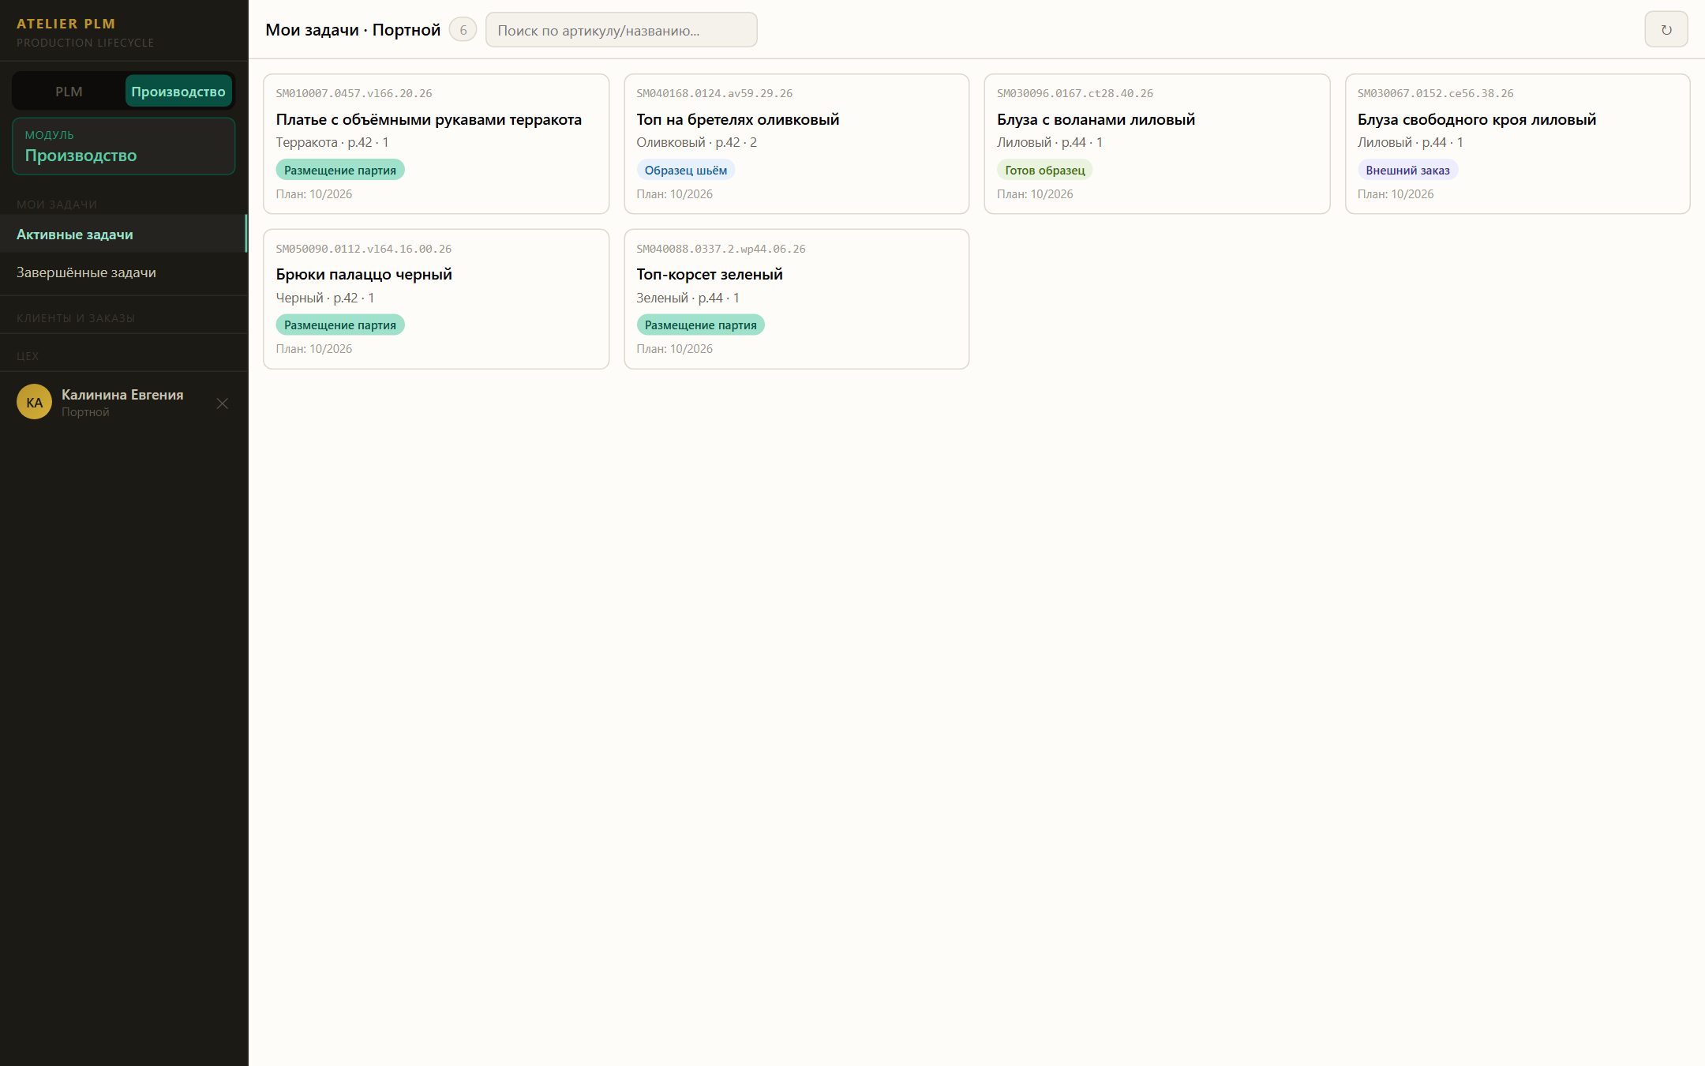The width and height of the screenshot is (1705, 1066).
Task: Open card Брюки палаццо черный
Action: pyautogui.click(x=436, y=298)
